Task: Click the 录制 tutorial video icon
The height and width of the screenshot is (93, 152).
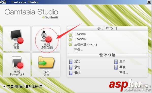Action: (71, 67)
